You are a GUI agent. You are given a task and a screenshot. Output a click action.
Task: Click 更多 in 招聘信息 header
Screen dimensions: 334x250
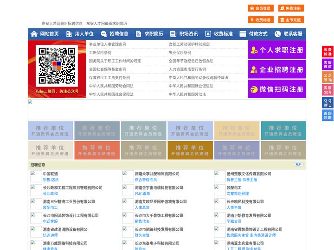click(299, 164)
